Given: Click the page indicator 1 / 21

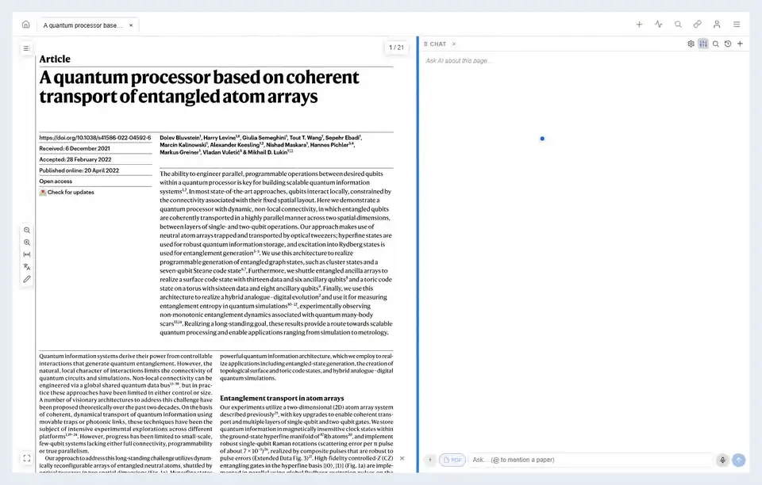Looking at the screenshot, I should (397, 48).
